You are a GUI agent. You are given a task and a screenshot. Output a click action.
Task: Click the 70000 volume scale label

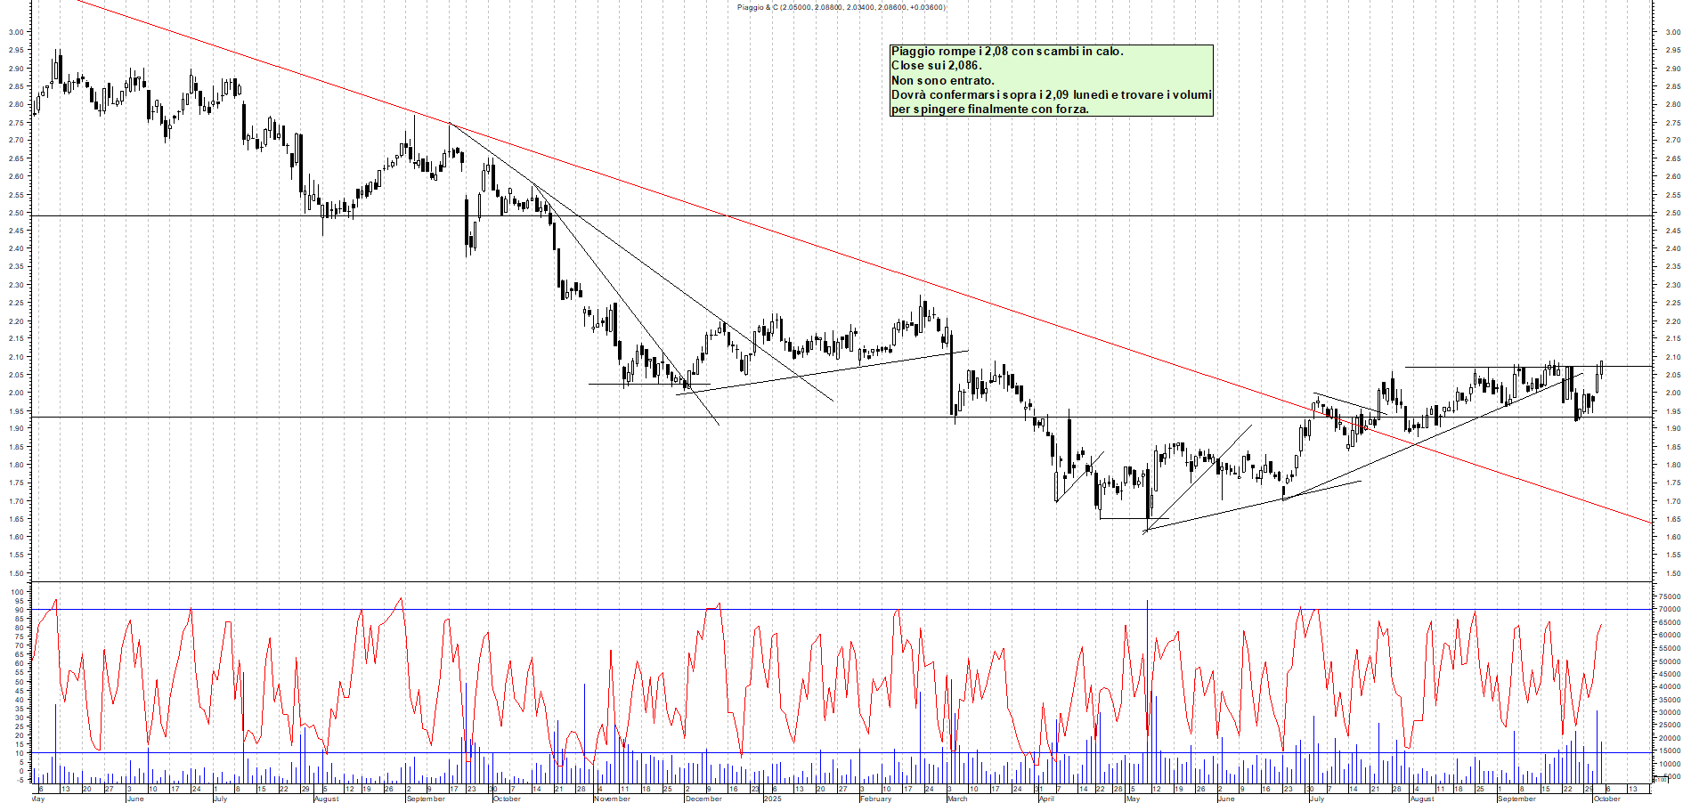point(1669,610)
